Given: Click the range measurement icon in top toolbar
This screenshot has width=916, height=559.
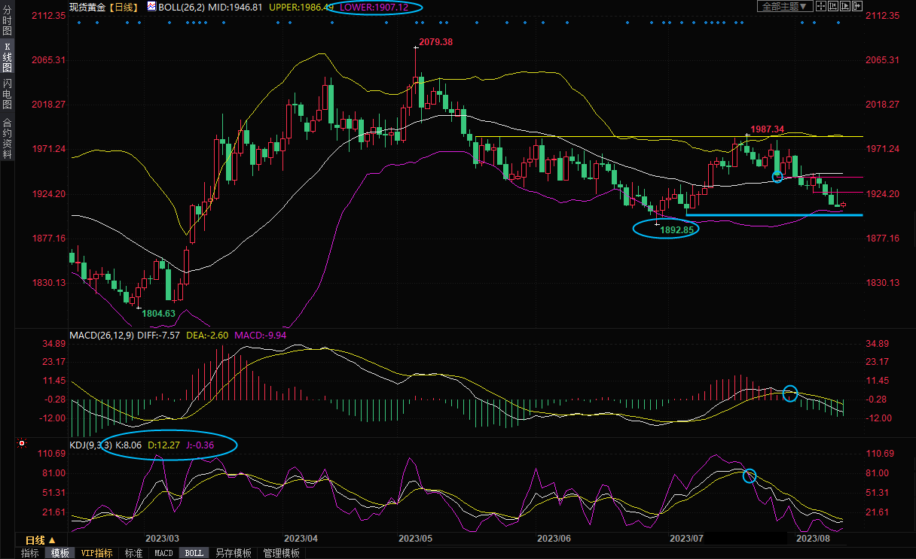Looking at the screenshot, I should [832, 6].
